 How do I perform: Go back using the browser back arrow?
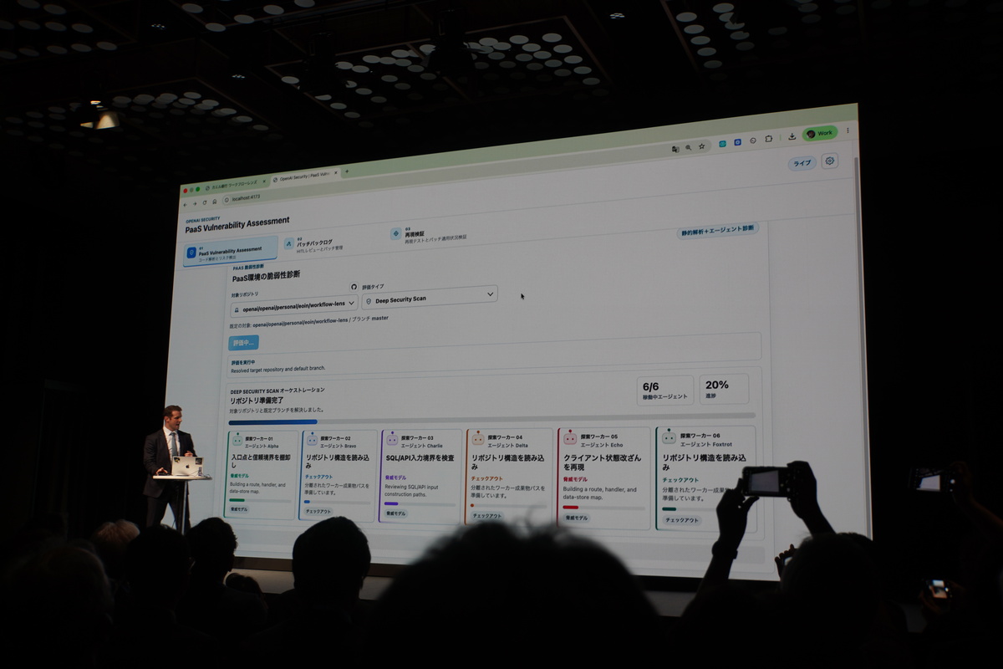point(186,203)
